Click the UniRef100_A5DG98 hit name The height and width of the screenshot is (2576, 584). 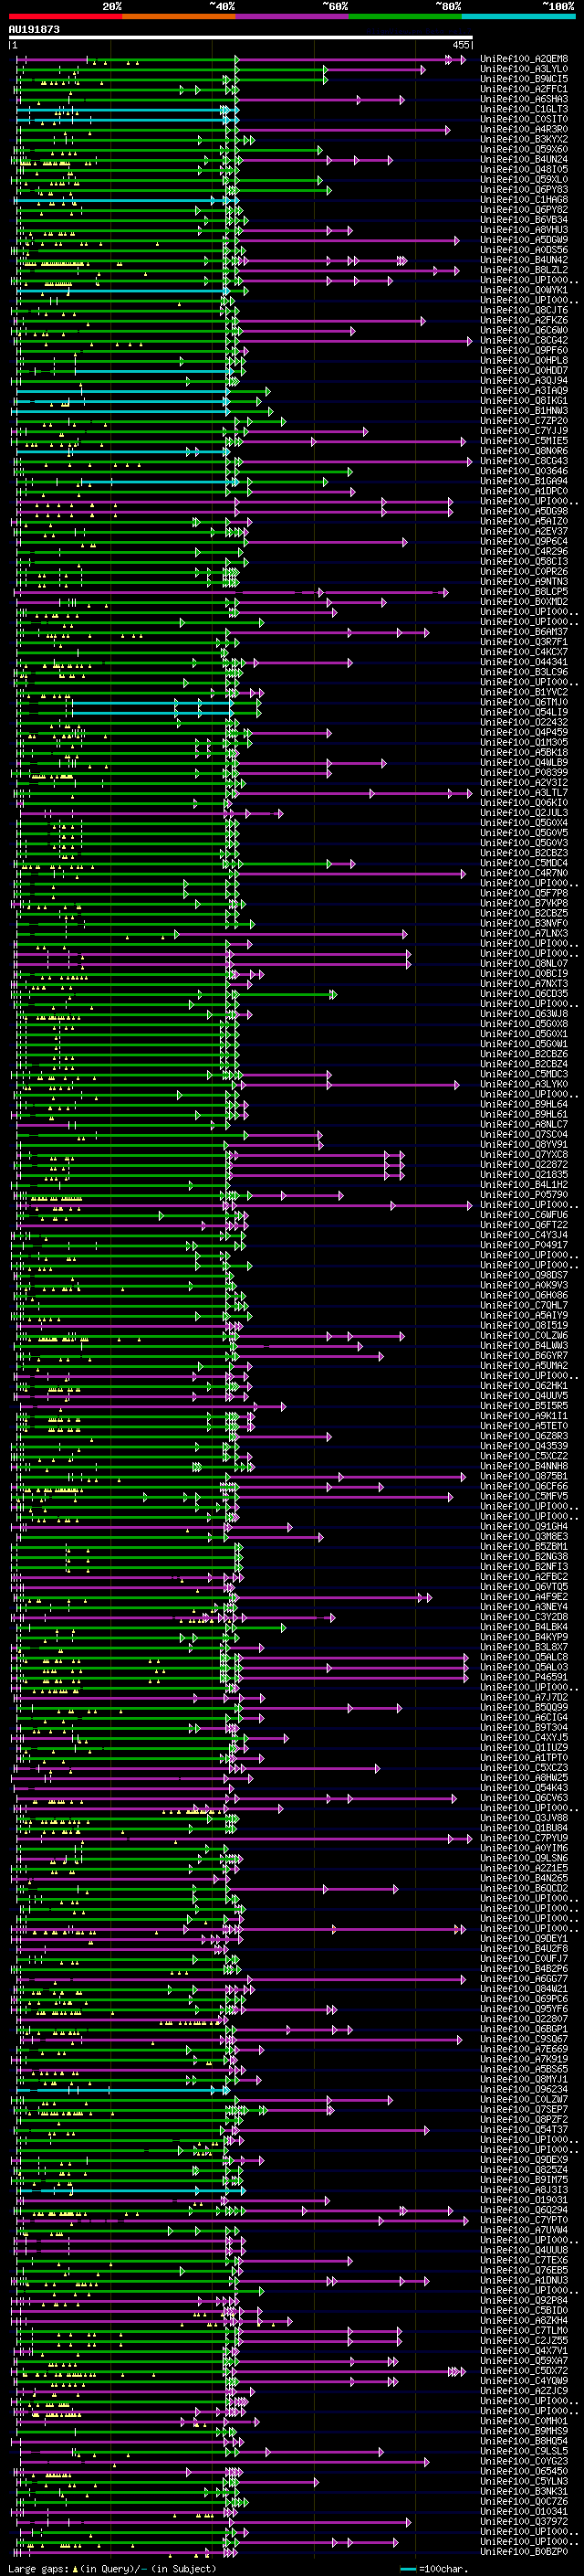click(x=524, y=511)
